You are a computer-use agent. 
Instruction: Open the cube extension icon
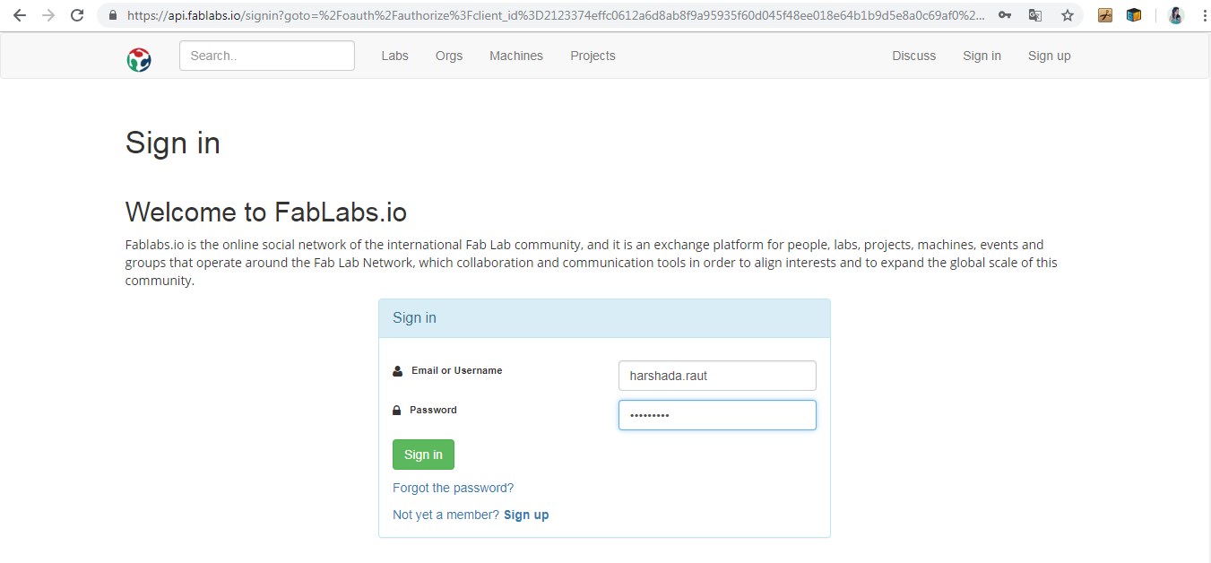click(x=1134, y=15)
